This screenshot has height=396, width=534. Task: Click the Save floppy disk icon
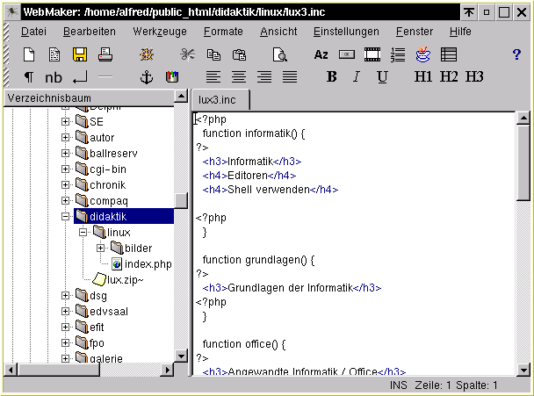point(79,54)
